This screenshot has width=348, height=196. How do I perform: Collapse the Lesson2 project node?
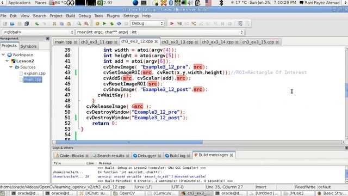tap(7, 60)
